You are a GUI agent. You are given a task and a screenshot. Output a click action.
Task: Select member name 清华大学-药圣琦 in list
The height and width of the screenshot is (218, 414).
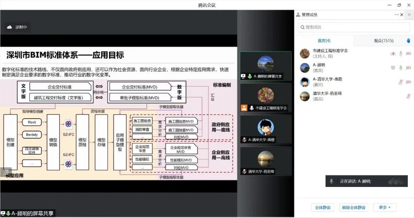click(327, 94)
